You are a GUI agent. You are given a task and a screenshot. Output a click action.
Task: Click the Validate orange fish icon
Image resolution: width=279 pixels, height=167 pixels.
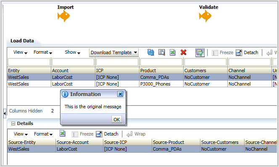tap(205, 16)
